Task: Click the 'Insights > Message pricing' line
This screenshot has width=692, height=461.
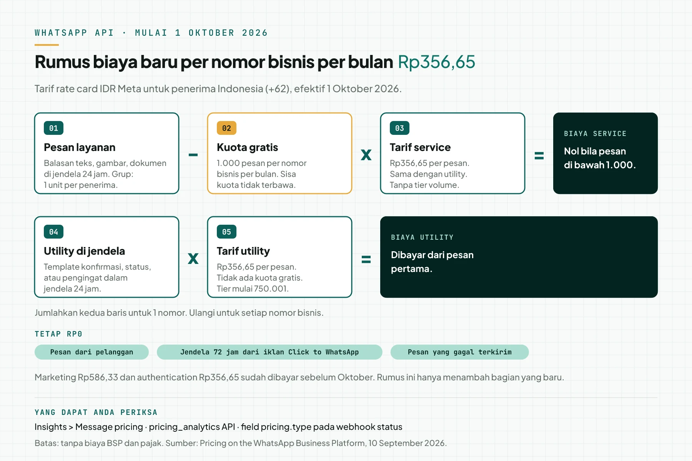Action: click(x=218, y=427)
